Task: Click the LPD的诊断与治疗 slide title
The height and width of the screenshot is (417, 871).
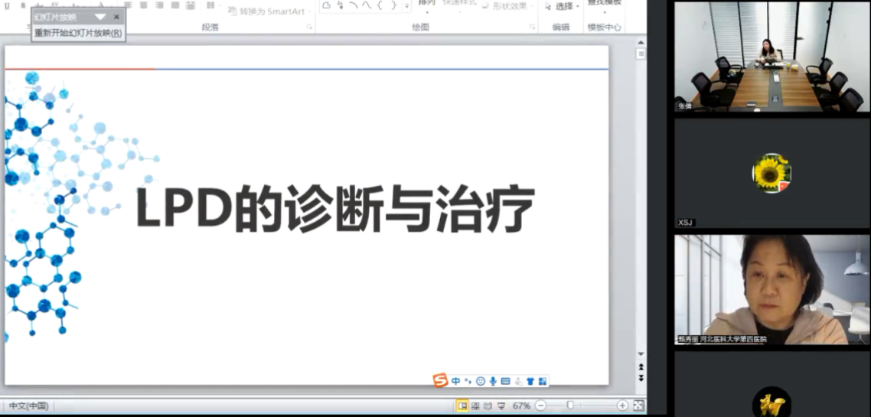Action: coord(334,207)
